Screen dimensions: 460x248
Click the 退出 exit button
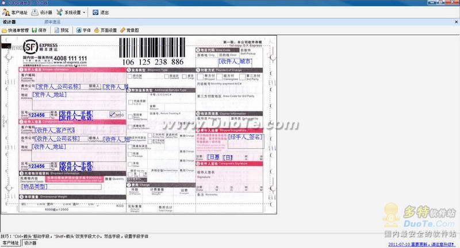101,13
